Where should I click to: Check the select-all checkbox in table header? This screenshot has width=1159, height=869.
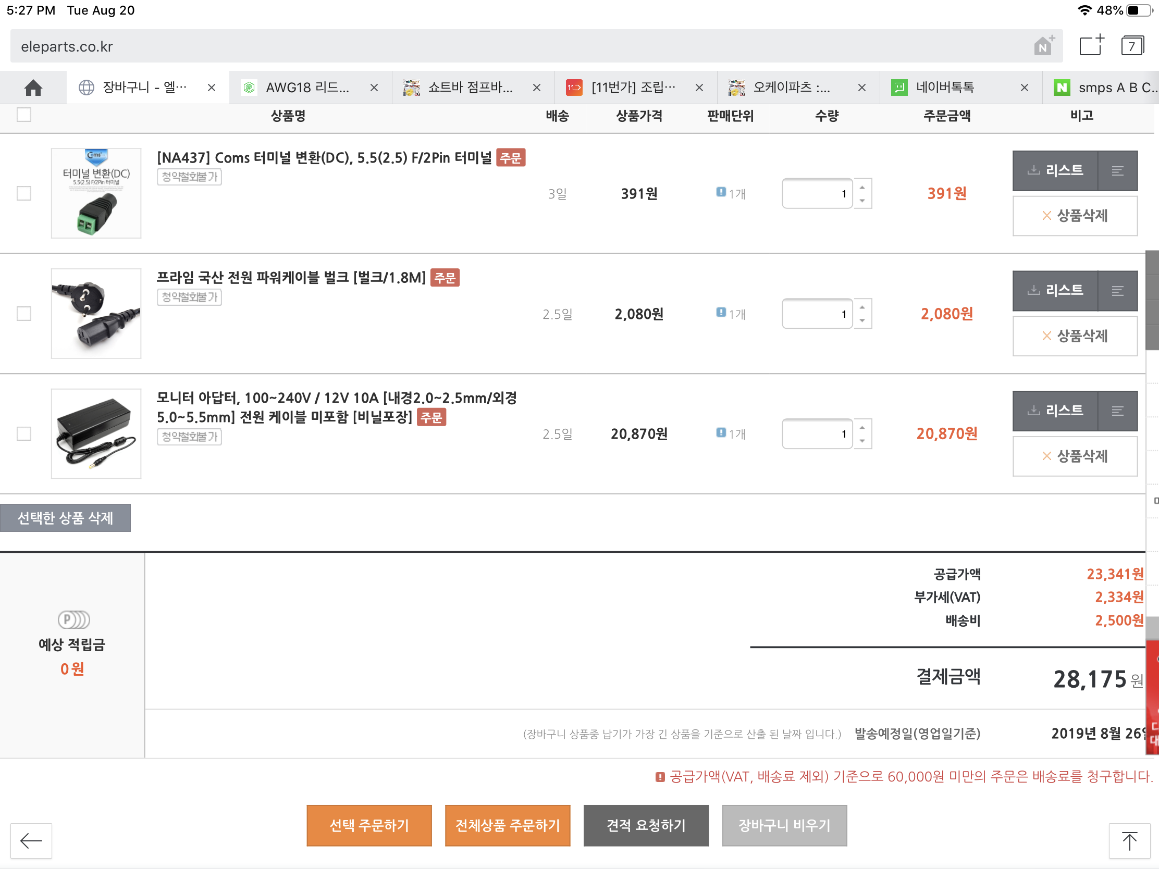24,115
